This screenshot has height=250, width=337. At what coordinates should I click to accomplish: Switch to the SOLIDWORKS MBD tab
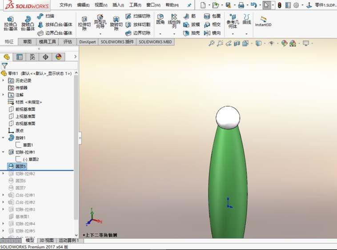click(x=155, y=42)
